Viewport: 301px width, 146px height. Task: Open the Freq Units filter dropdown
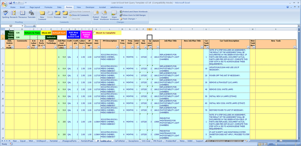point(132,47)
